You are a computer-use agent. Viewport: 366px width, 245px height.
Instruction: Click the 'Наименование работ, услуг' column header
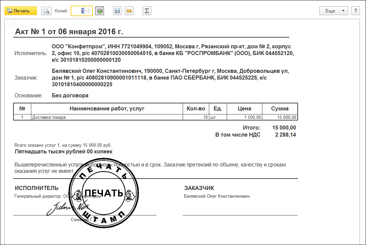(107, 108)
